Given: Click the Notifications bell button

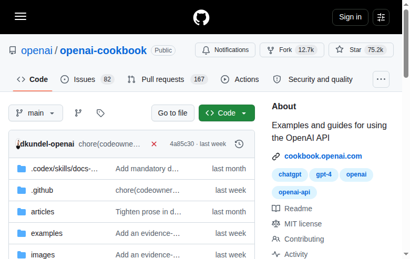Looking at the screenshot, I should 225,50.
